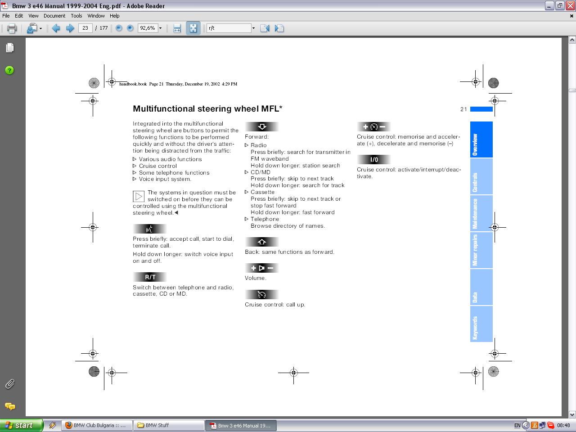Image resolution: width=576 pixels, height=432 pixels.
Task: Switch to BMW Stuff folder taskbar button
Action: point(169,425)
